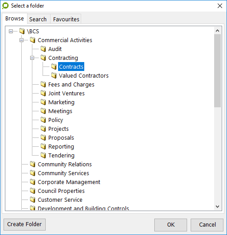The image size is (227, 235).
Task: Click the scroll down arrow in folder tree
Action: point(217,207)
